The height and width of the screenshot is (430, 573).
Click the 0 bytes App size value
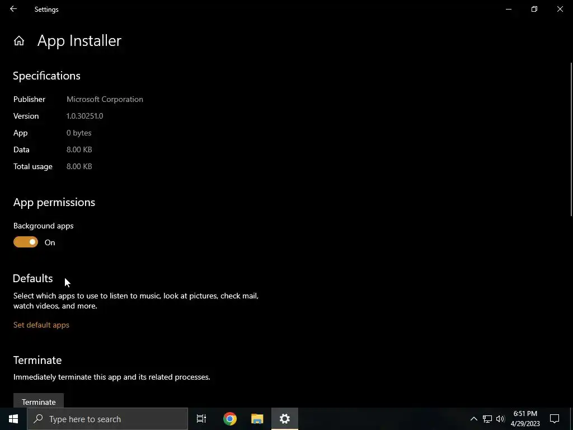click(79, 133)
